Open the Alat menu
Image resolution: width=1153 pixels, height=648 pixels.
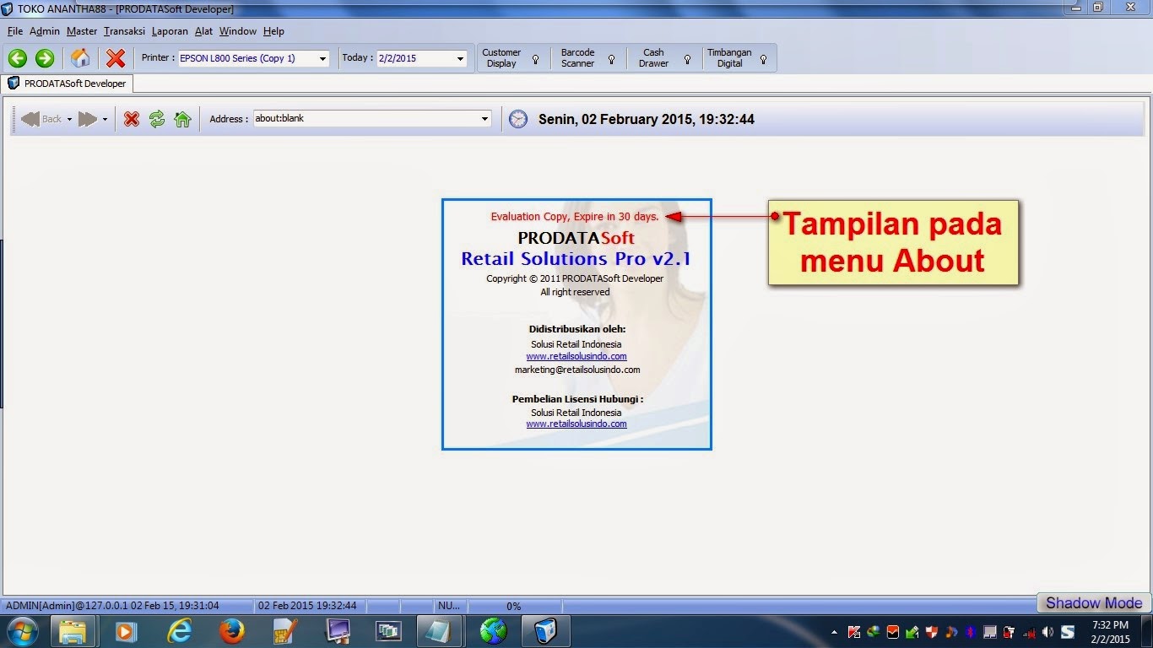click(x=203, y=31)
